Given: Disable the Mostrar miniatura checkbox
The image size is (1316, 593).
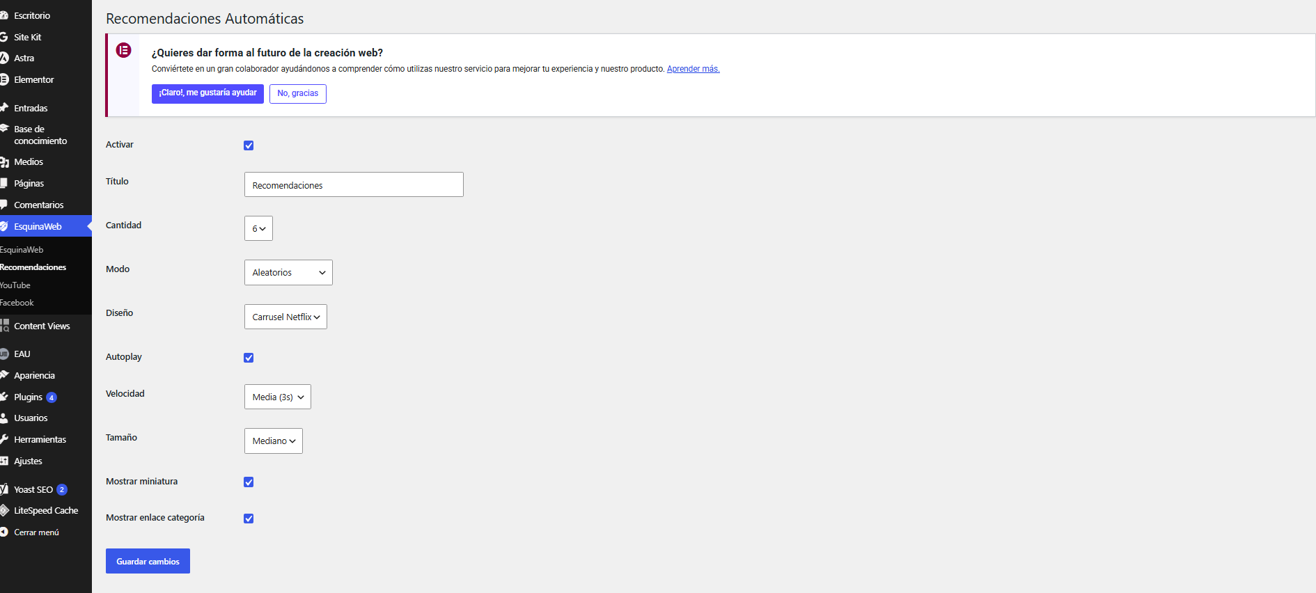Looking at the screenshot, I should tap(249, 482).
